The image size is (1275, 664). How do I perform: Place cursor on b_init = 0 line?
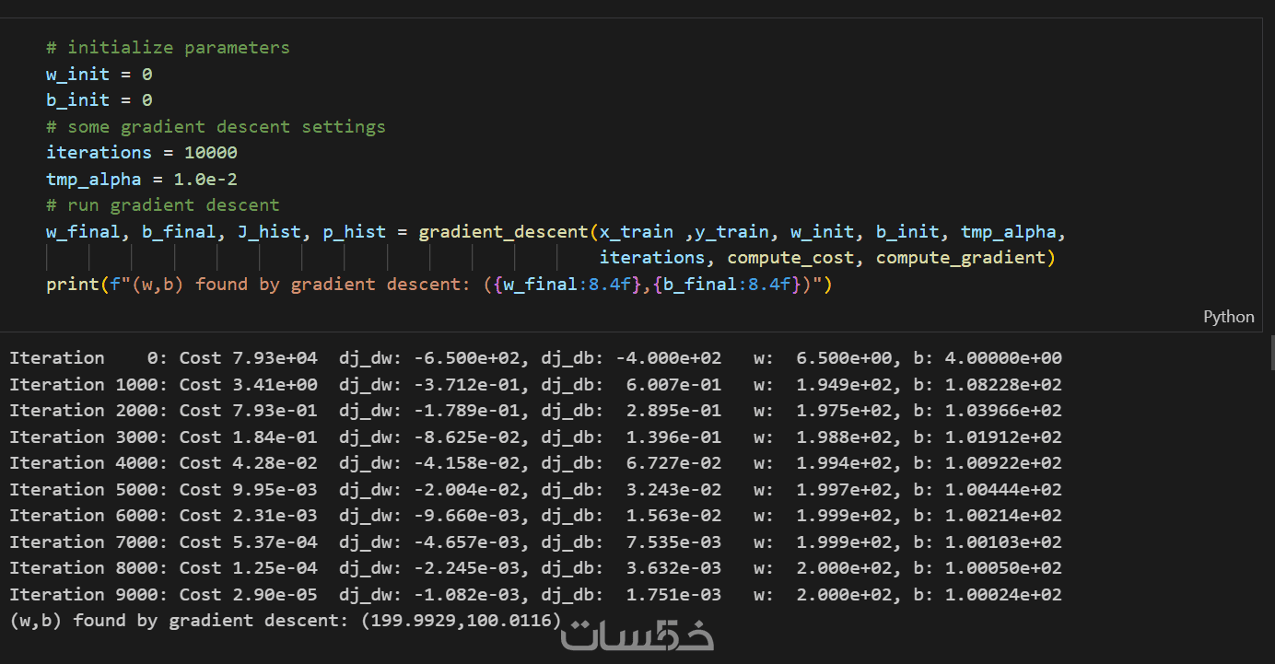tap(99, 99)
